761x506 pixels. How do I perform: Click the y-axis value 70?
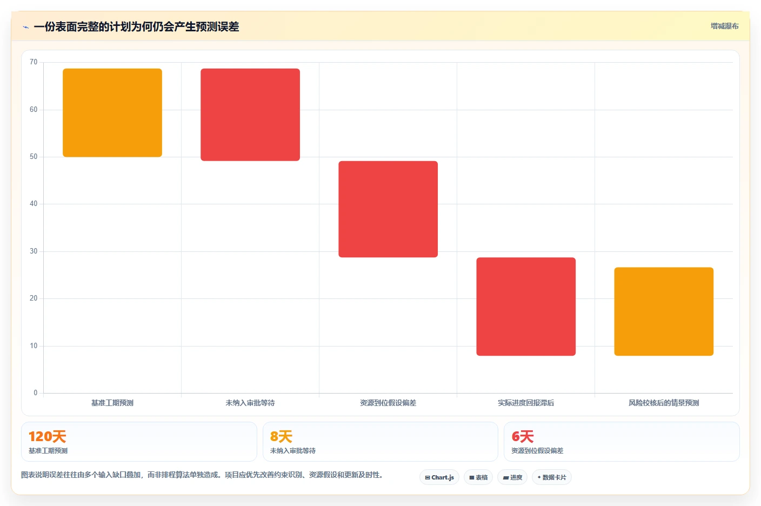(34, 62)
